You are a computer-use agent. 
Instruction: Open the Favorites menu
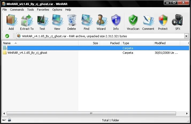(43, 10)
